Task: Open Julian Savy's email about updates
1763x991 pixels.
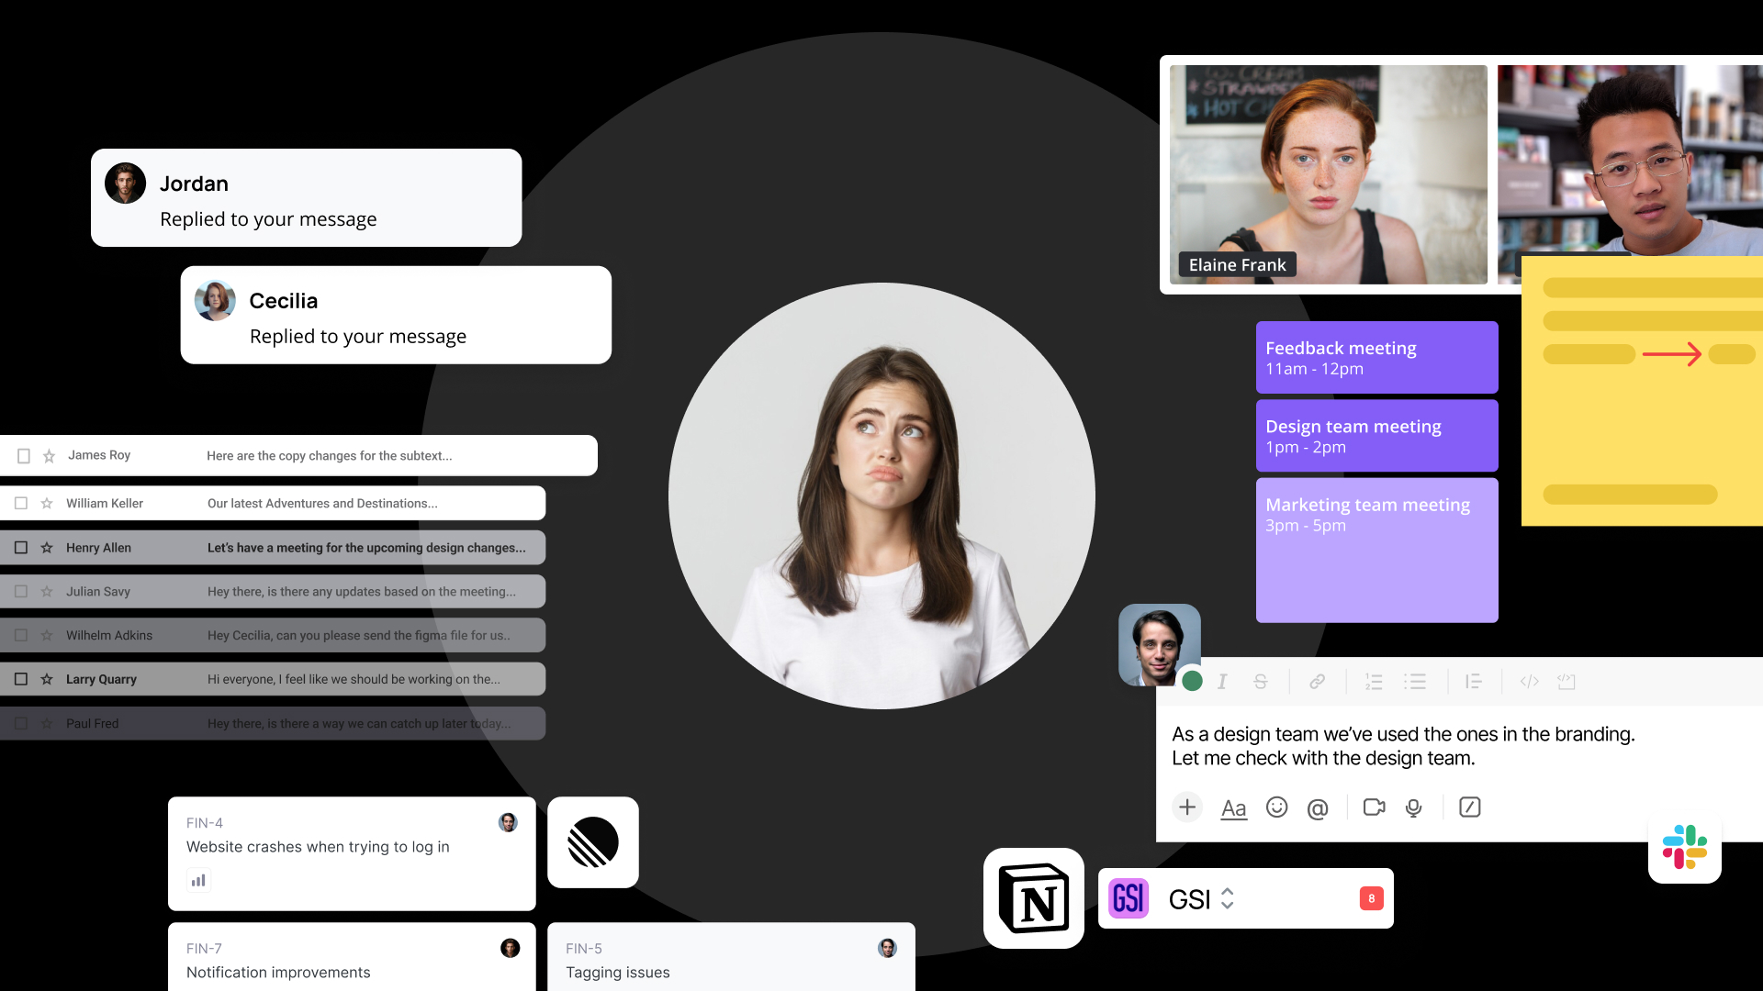Action: click(x=273, y=592)
